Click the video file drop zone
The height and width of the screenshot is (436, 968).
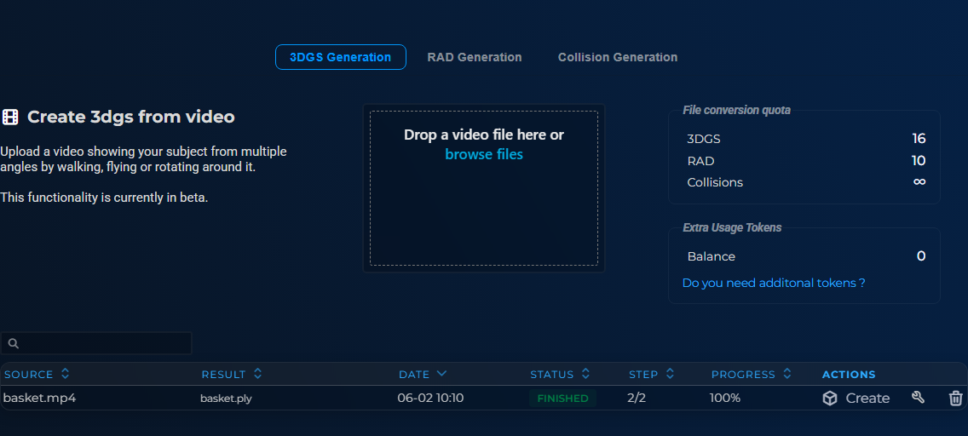484,188
